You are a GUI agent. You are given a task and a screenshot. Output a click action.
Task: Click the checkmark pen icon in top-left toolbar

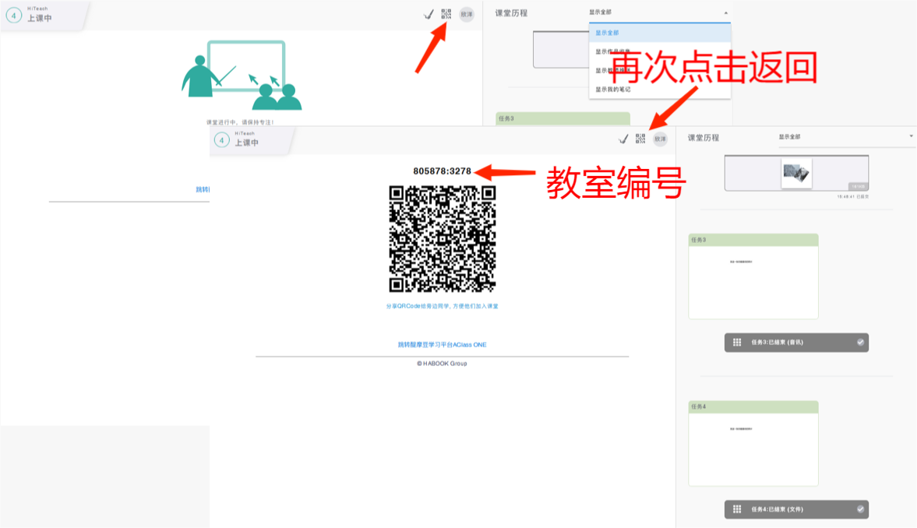click(428, 14)
